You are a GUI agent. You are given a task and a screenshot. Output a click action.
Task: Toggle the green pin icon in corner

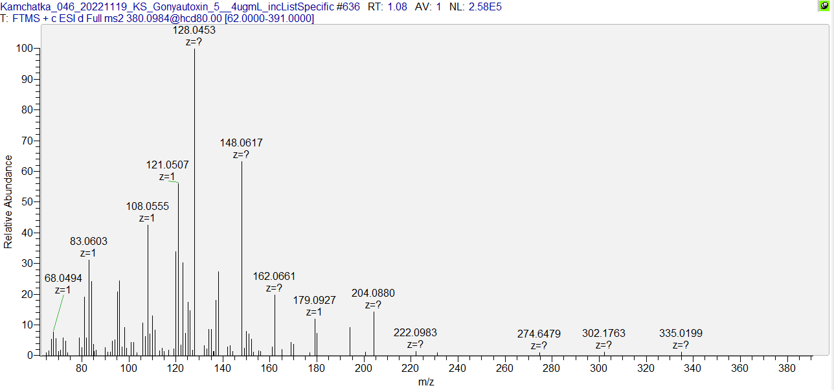[x=824, y=6]
